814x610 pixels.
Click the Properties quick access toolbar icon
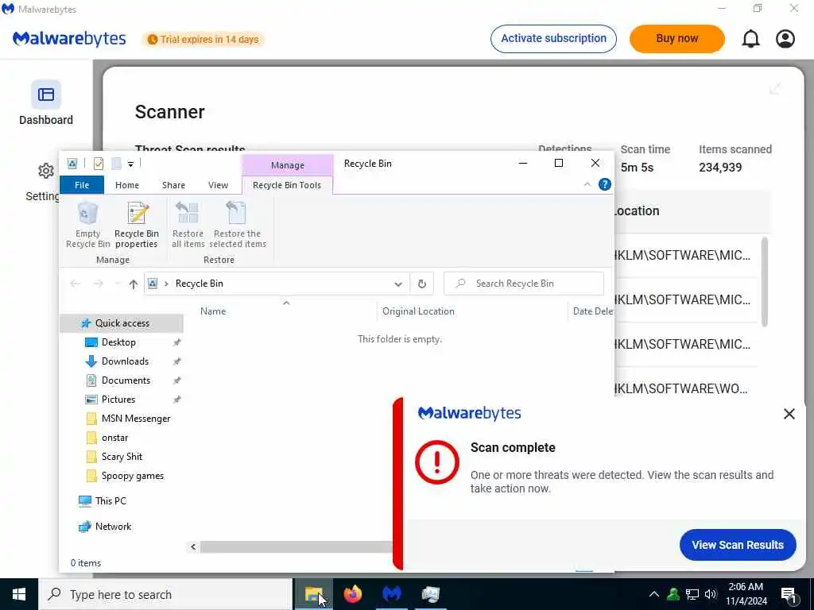[x=98, y=164]
